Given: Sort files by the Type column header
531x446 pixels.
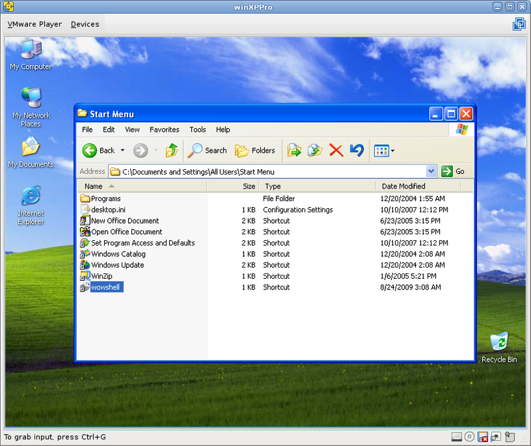Looking at the screenshot, I should (318, 186).
